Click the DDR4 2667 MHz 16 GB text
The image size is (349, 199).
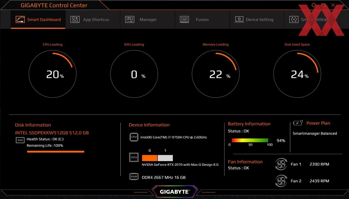pyautogui.click(x=164, y=177)
